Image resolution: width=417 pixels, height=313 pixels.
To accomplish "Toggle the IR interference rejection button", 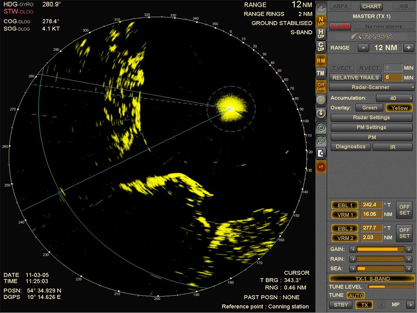I will pyautogui.click(x=393, y=147).
